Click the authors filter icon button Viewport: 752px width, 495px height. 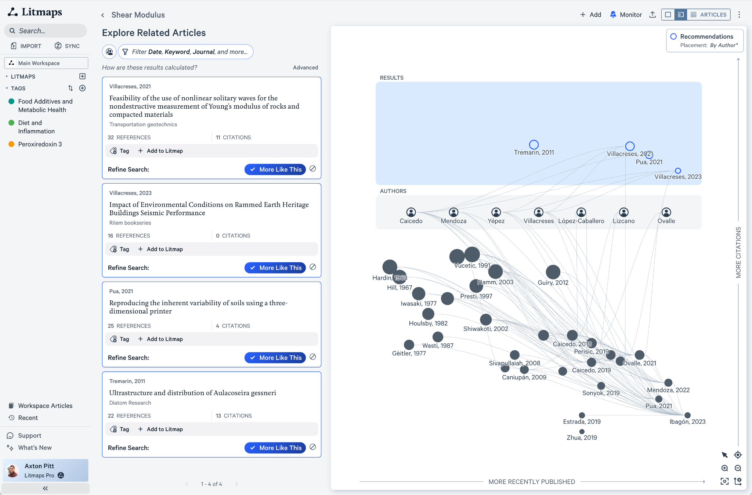click(109, 52)
